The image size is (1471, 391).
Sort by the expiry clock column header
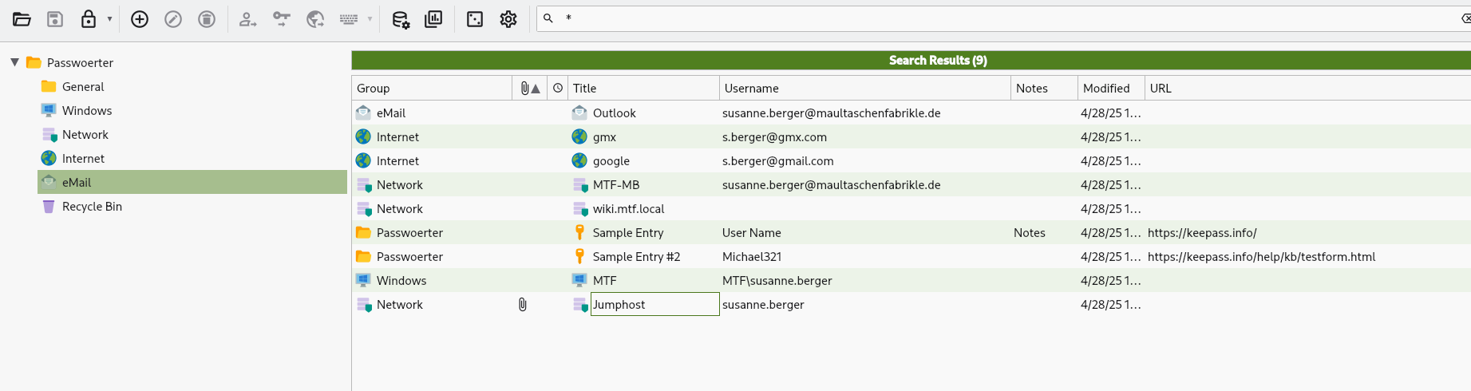click(x=558, y=89)
